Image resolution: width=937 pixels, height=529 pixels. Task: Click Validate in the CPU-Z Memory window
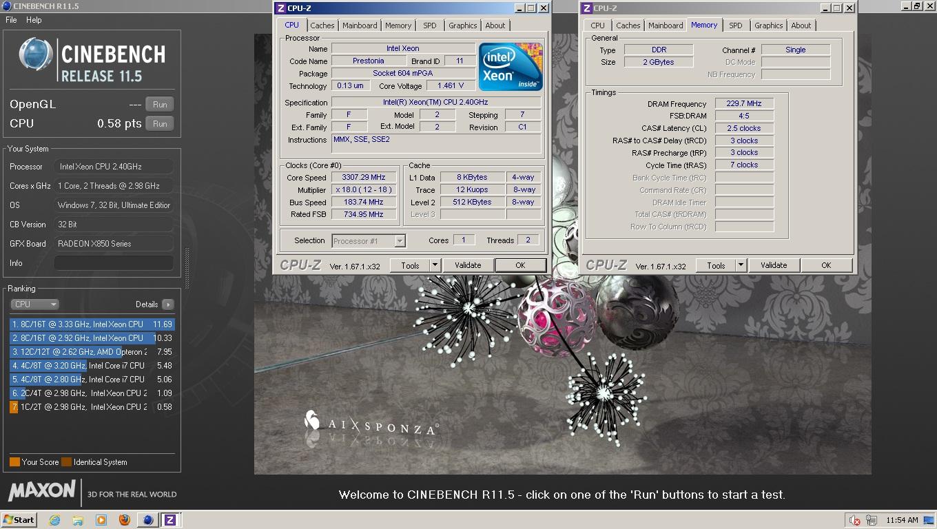[x=774, y=265]
